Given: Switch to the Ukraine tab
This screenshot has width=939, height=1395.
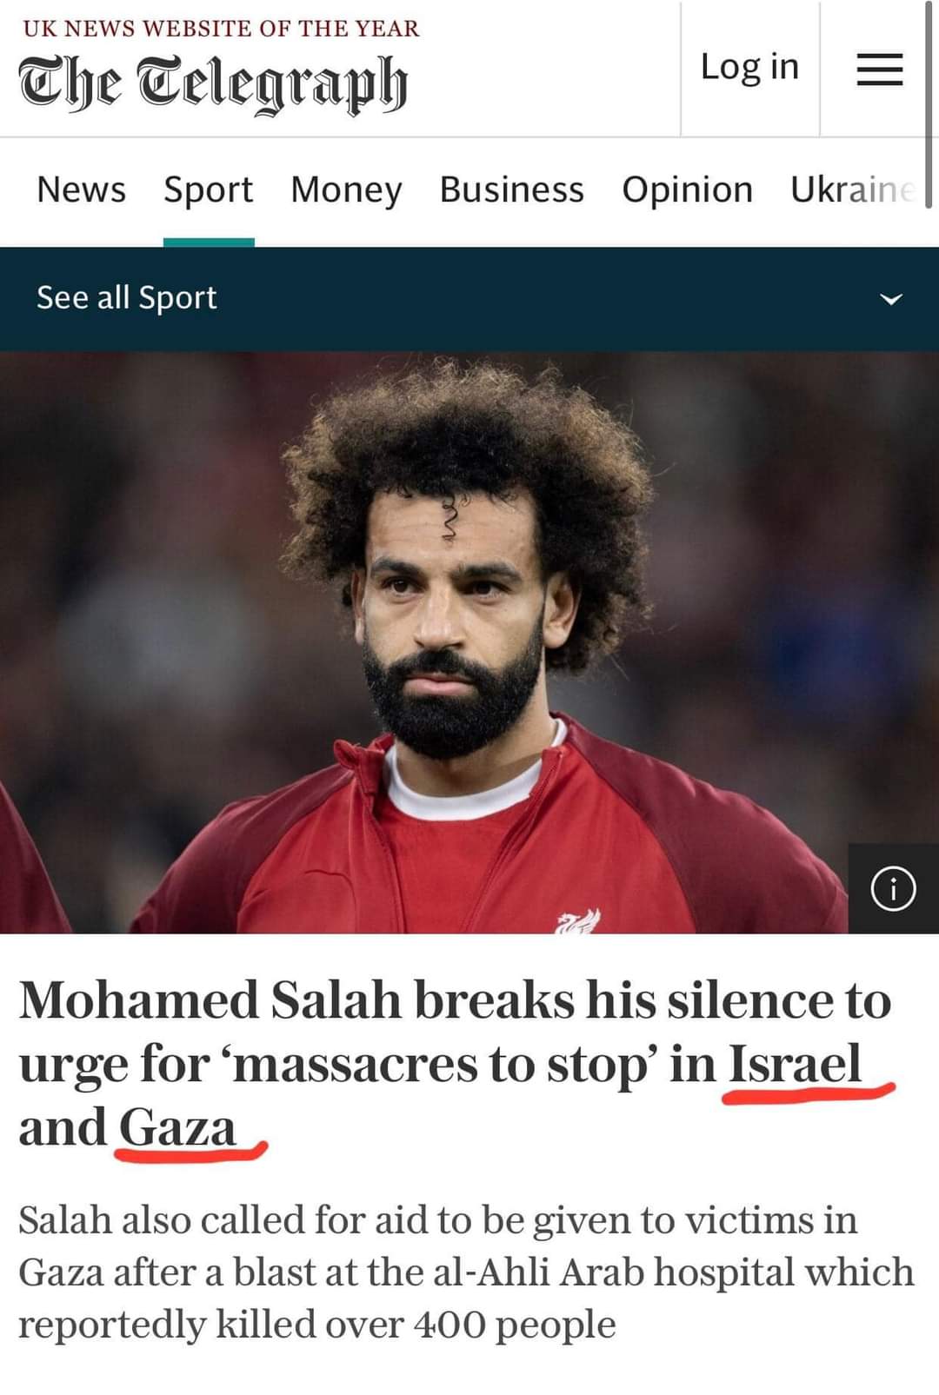Looking at the screenshot, I should tap(854, 189).
